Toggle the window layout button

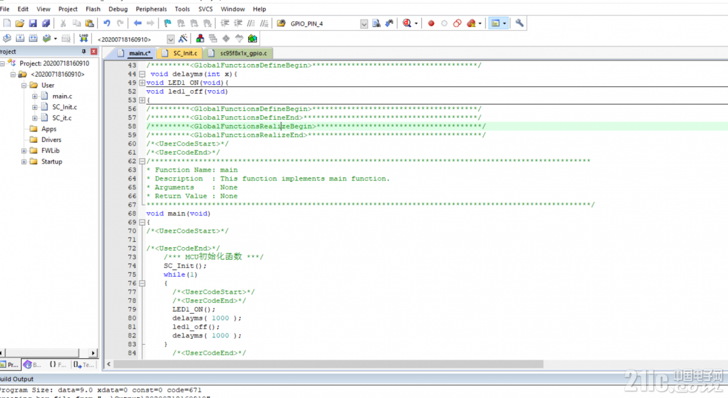pos(495,23)
